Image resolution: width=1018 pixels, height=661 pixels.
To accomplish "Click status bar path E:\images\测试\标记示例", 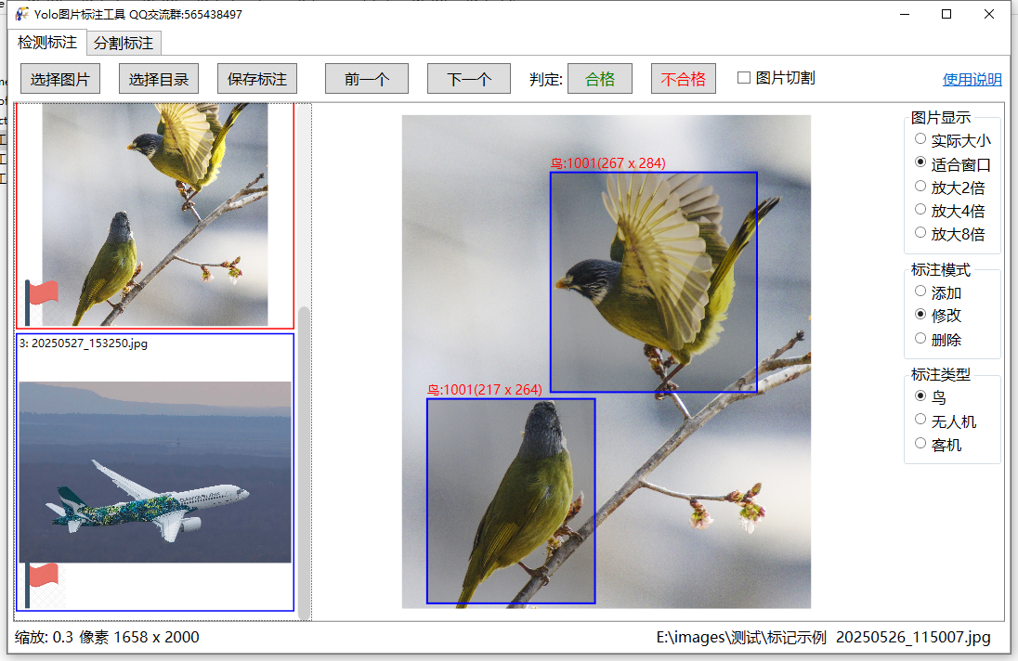I will [741, 637].
